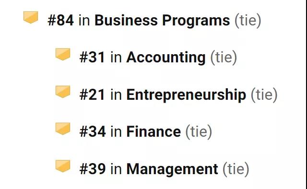This screenshot has height=189, width=307.
Task: Click the gold badge icon beside Management
Action: [x=63, y=166]
